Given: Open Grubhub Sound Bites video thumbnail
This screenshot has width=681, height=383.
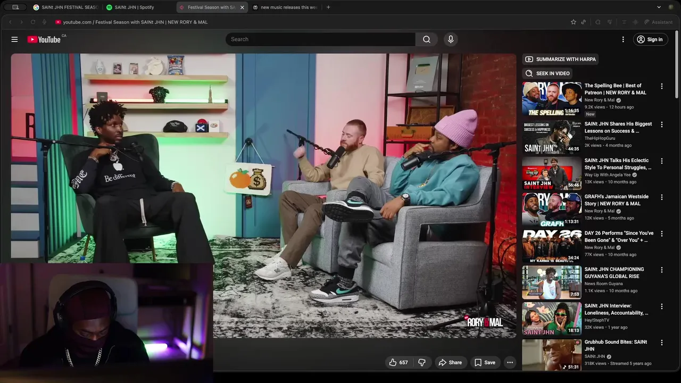Looking at the screenshot, I should point(552,355).
